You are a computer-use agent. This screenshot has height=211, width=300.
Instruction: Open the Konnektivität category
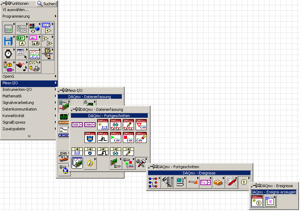(29, 116)
